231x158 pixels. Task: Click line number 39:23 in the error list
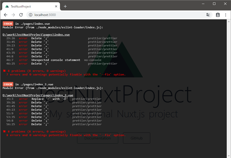(x=10, y=46)
